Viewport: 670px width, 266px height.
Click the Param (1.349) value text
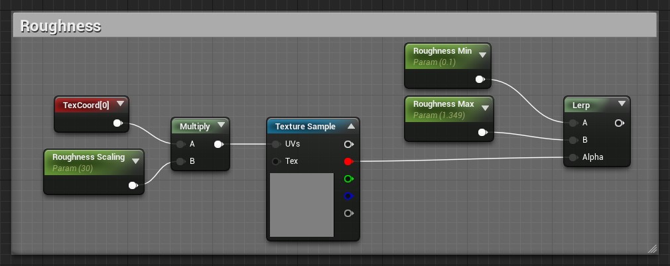click(x=439, y=115)
